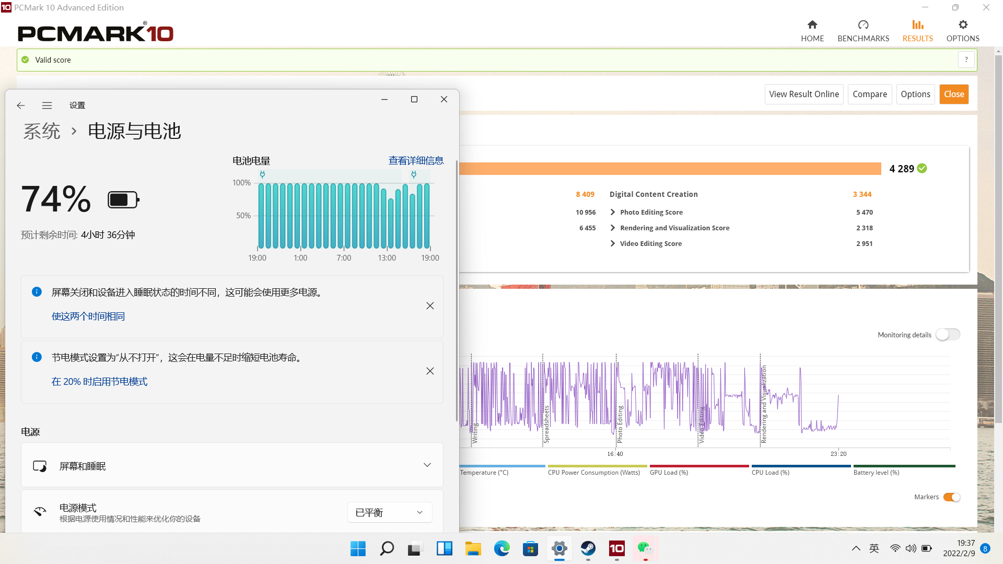Click the Compare button

tap(870, 94)
